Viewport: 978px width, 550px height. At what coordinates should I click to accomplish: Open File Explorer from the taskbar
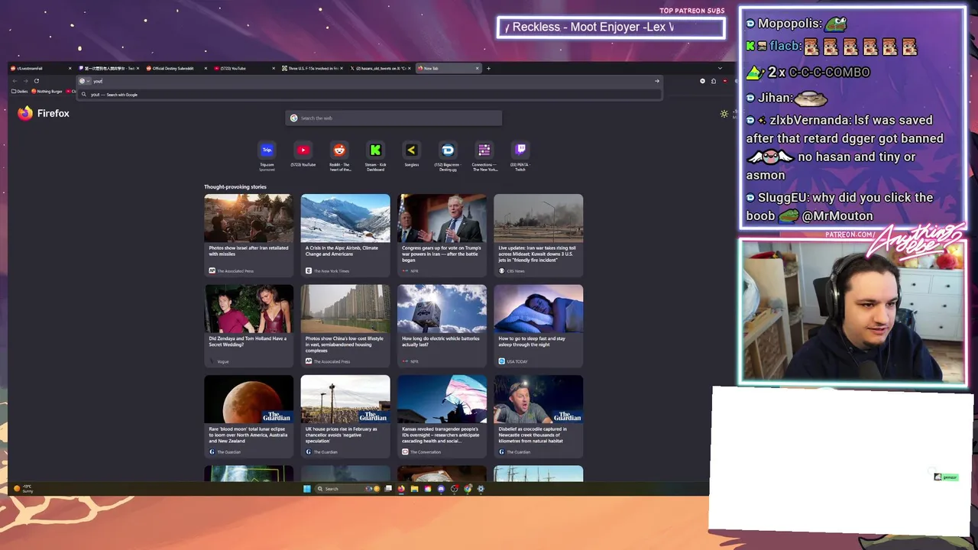click(x=414, y=489)
